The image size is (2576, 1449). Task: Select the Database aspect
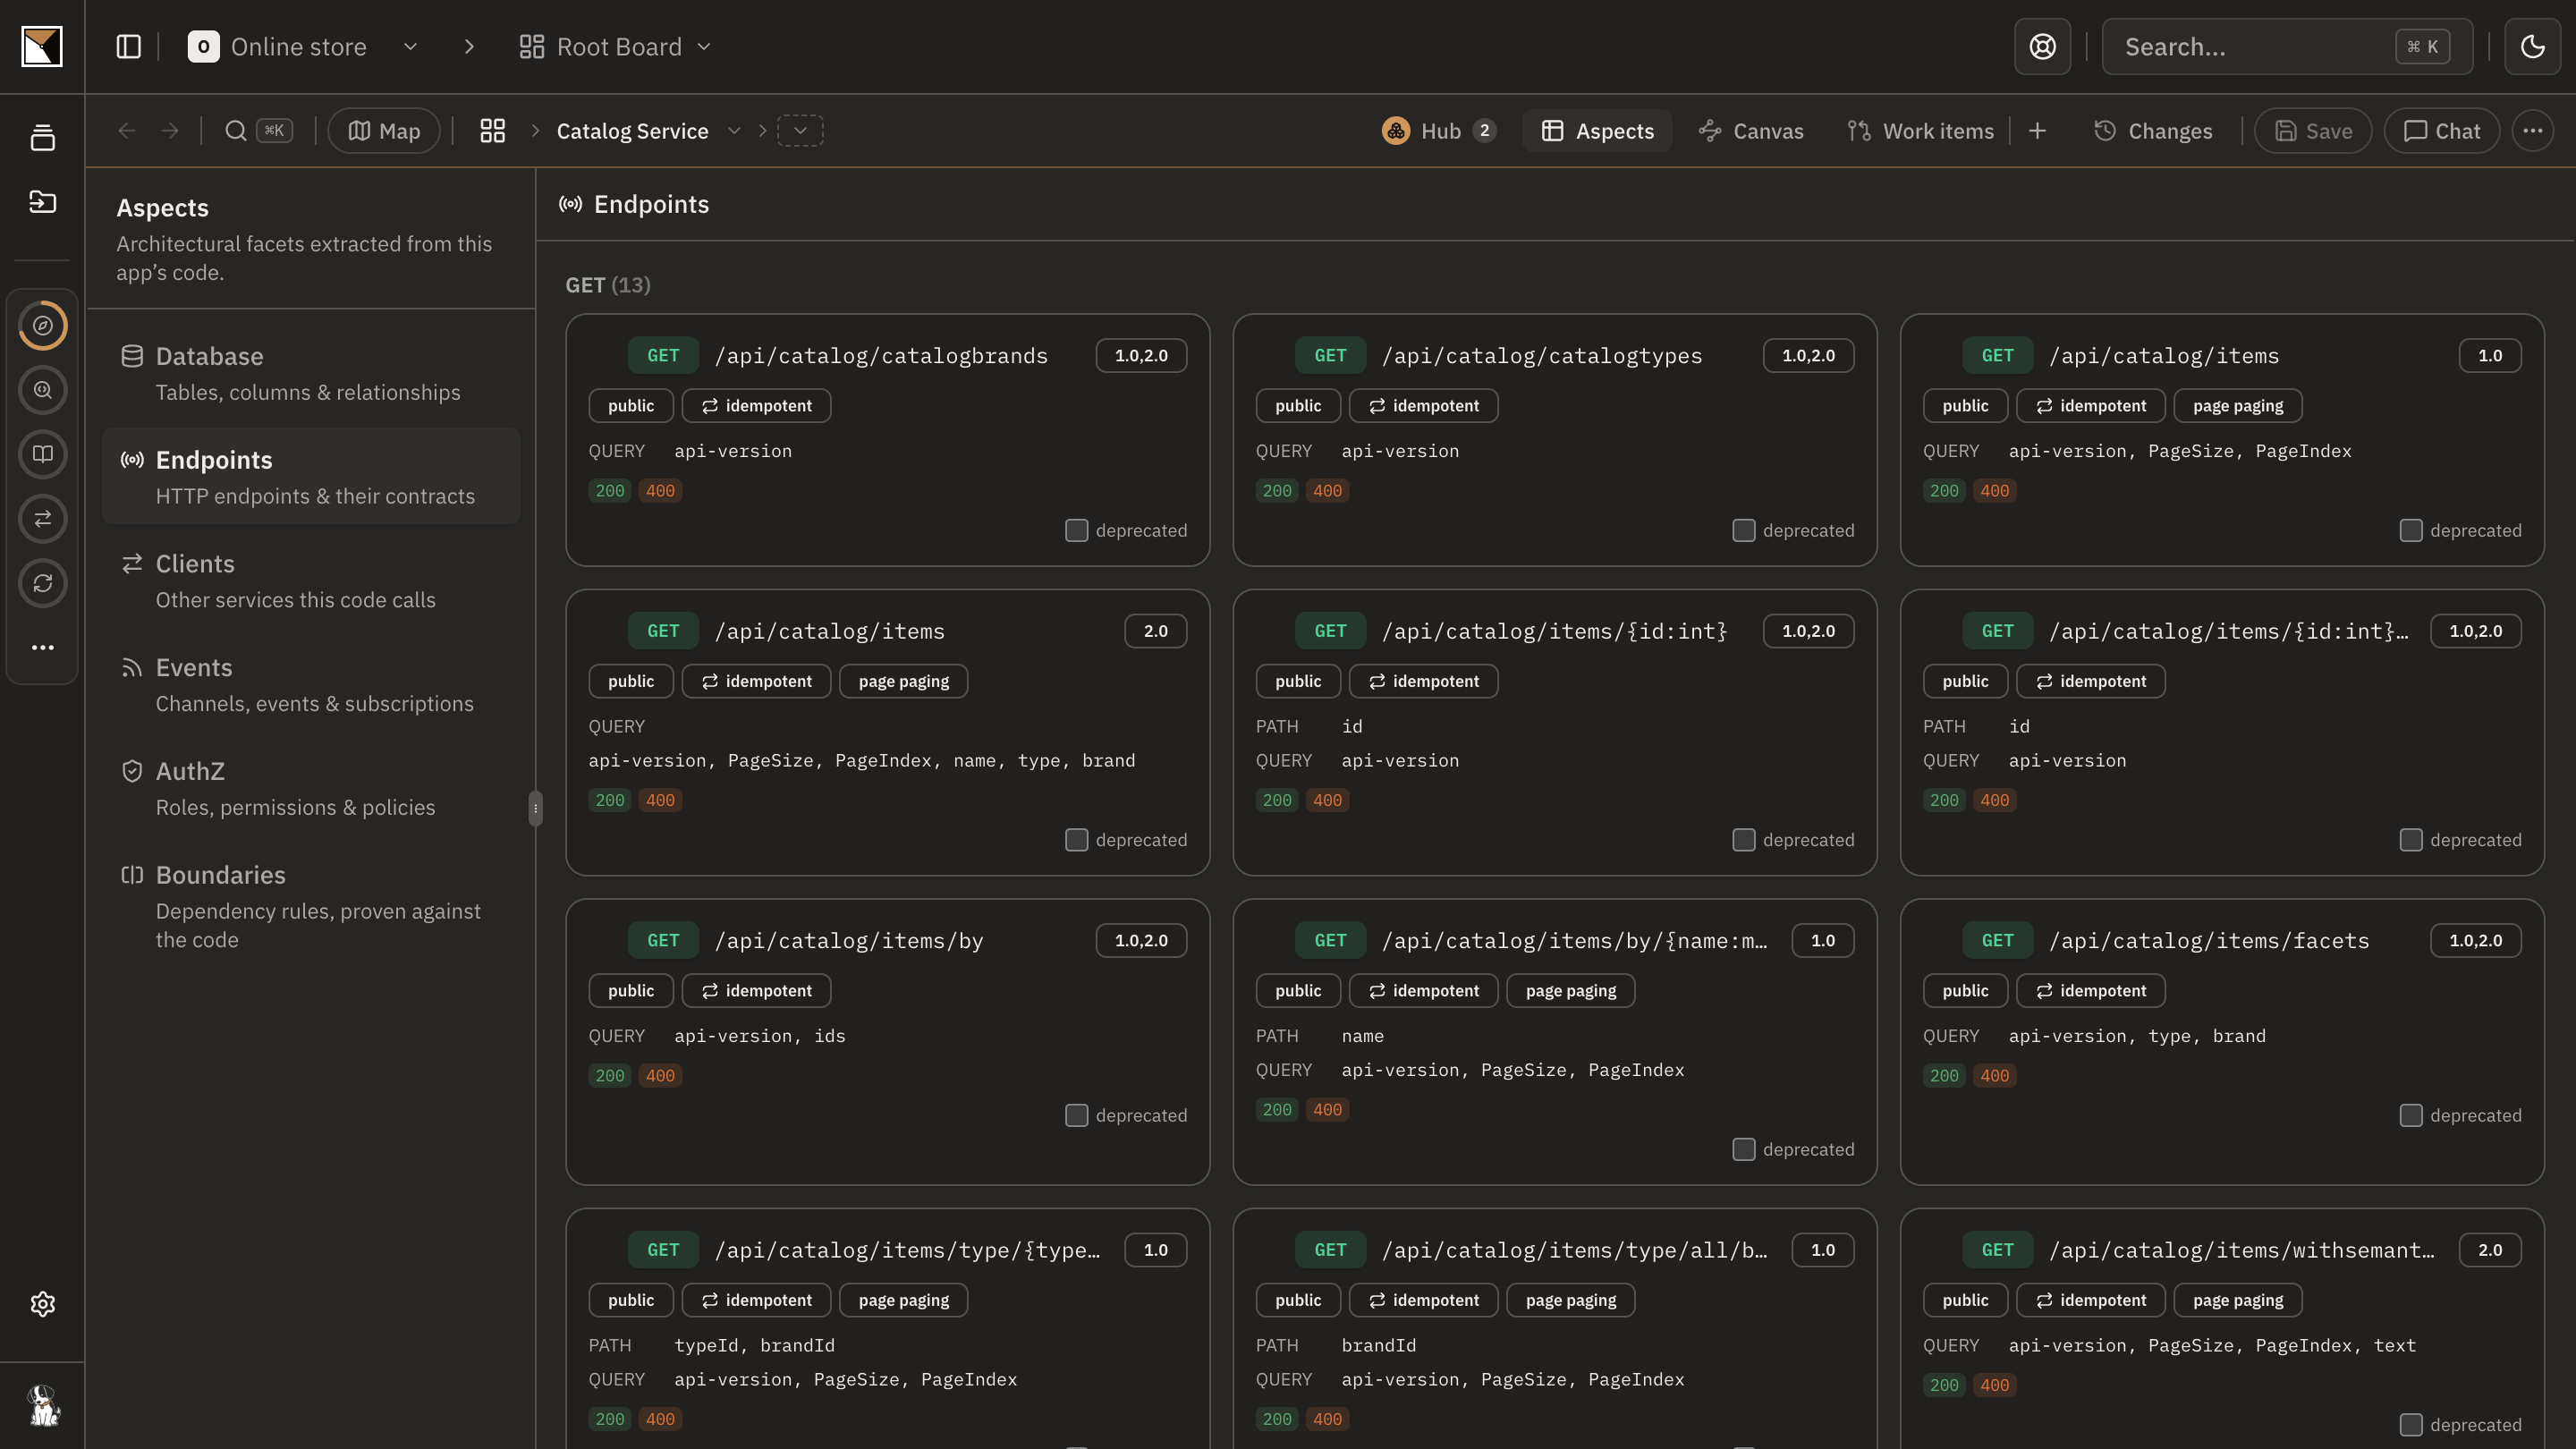point(311,374)
